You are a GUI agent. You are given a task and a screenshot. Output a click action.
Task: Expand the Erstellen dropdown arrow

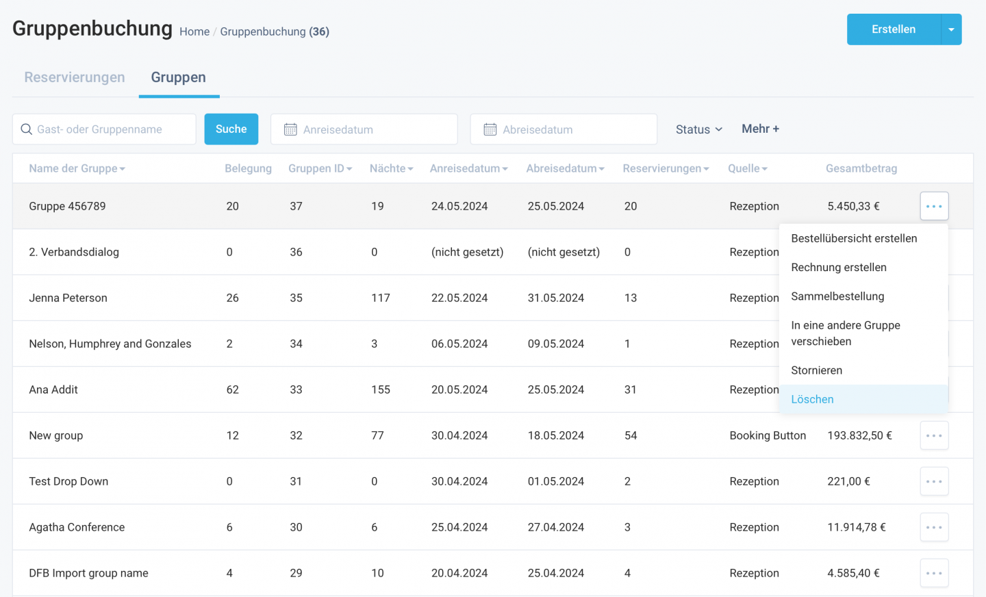tap(951, 29)
